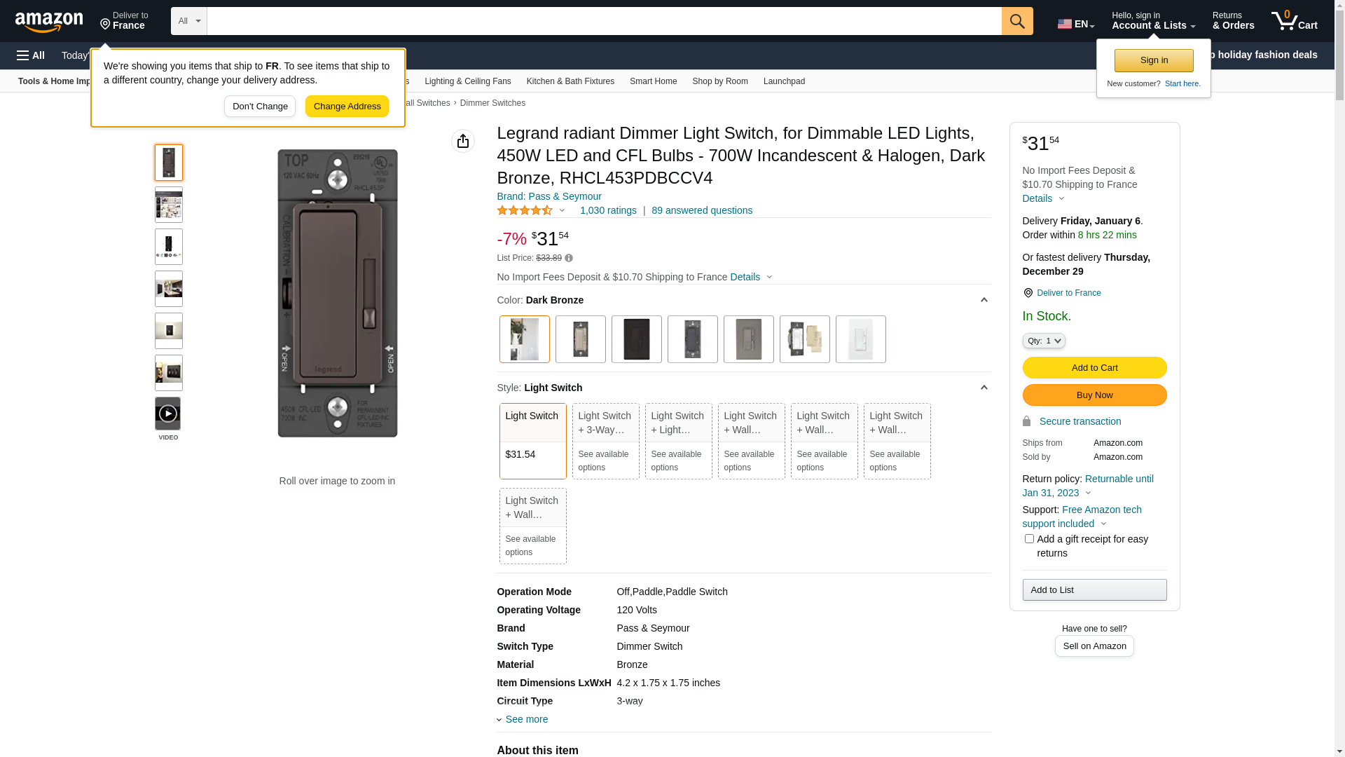Check the gift receipt checkbox
Viewport: 1345px width, 757px height.
[1029, 538]
